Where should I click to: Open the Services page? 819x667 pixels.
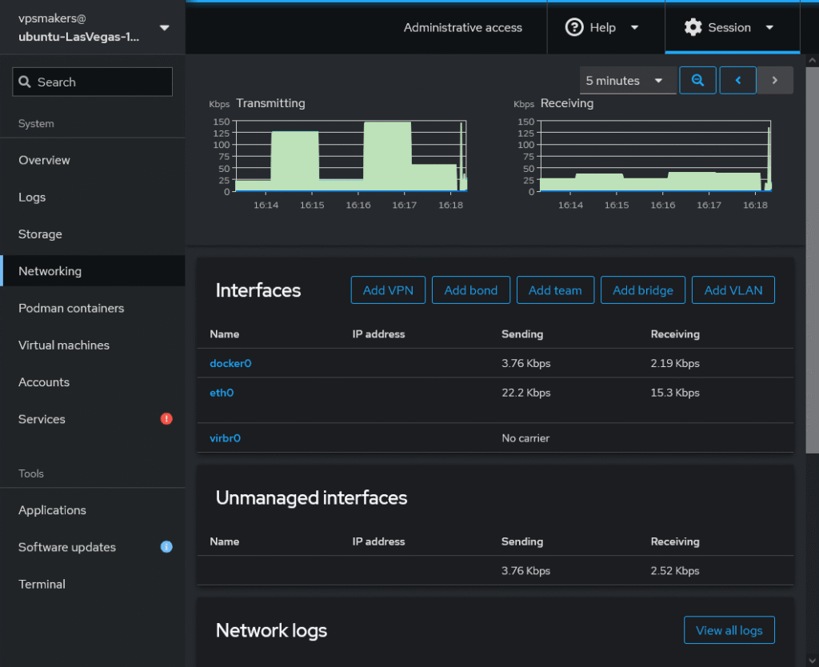click(x=93, y=419)
